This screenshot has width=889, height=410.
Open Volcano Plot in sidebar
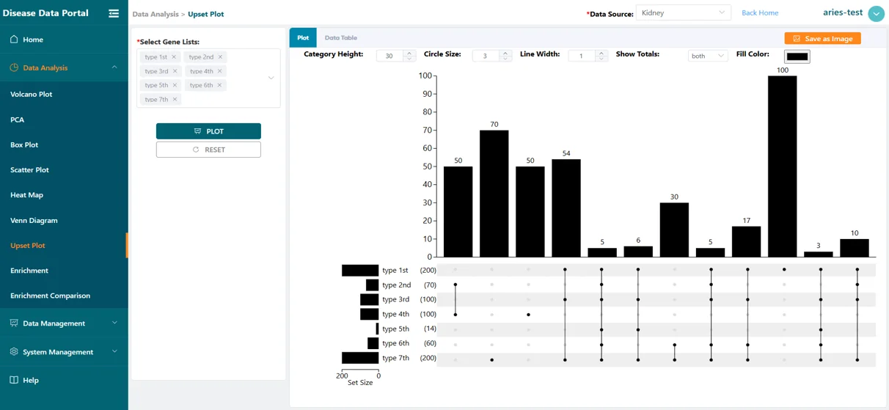tap(32, 94)
